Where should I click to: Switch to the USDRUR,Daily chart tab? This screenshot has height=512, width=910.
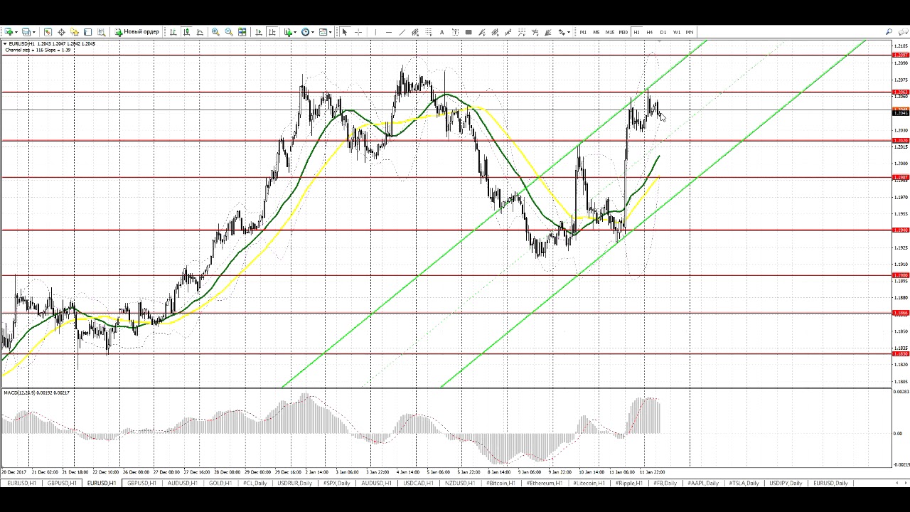(294, 484)
